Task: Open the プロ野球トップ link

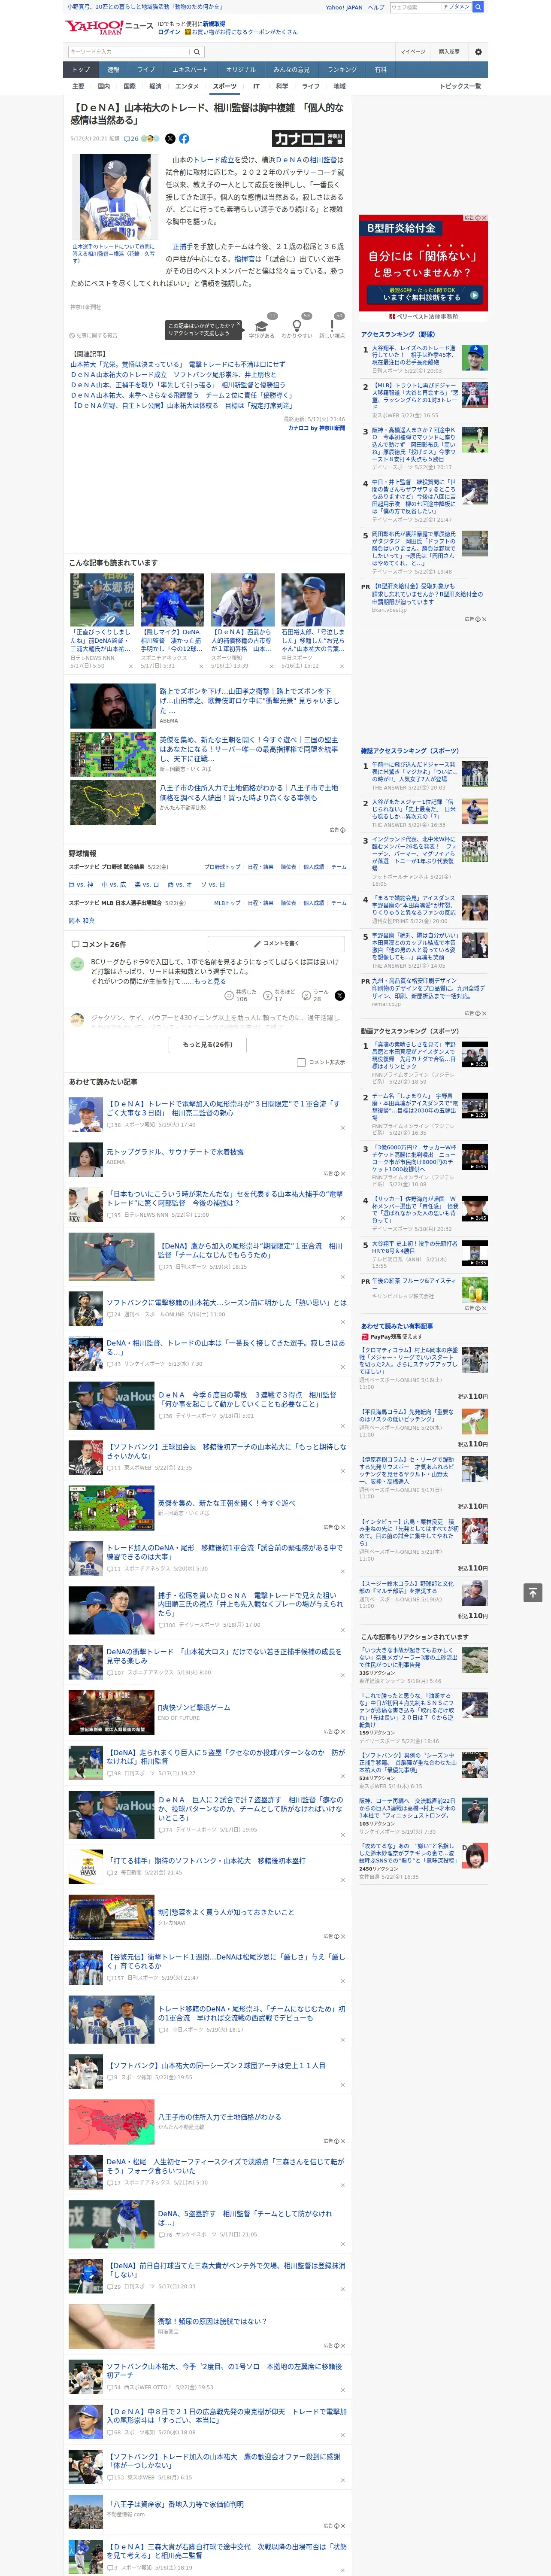Action: pyautogui.click(x=222, y=867)
